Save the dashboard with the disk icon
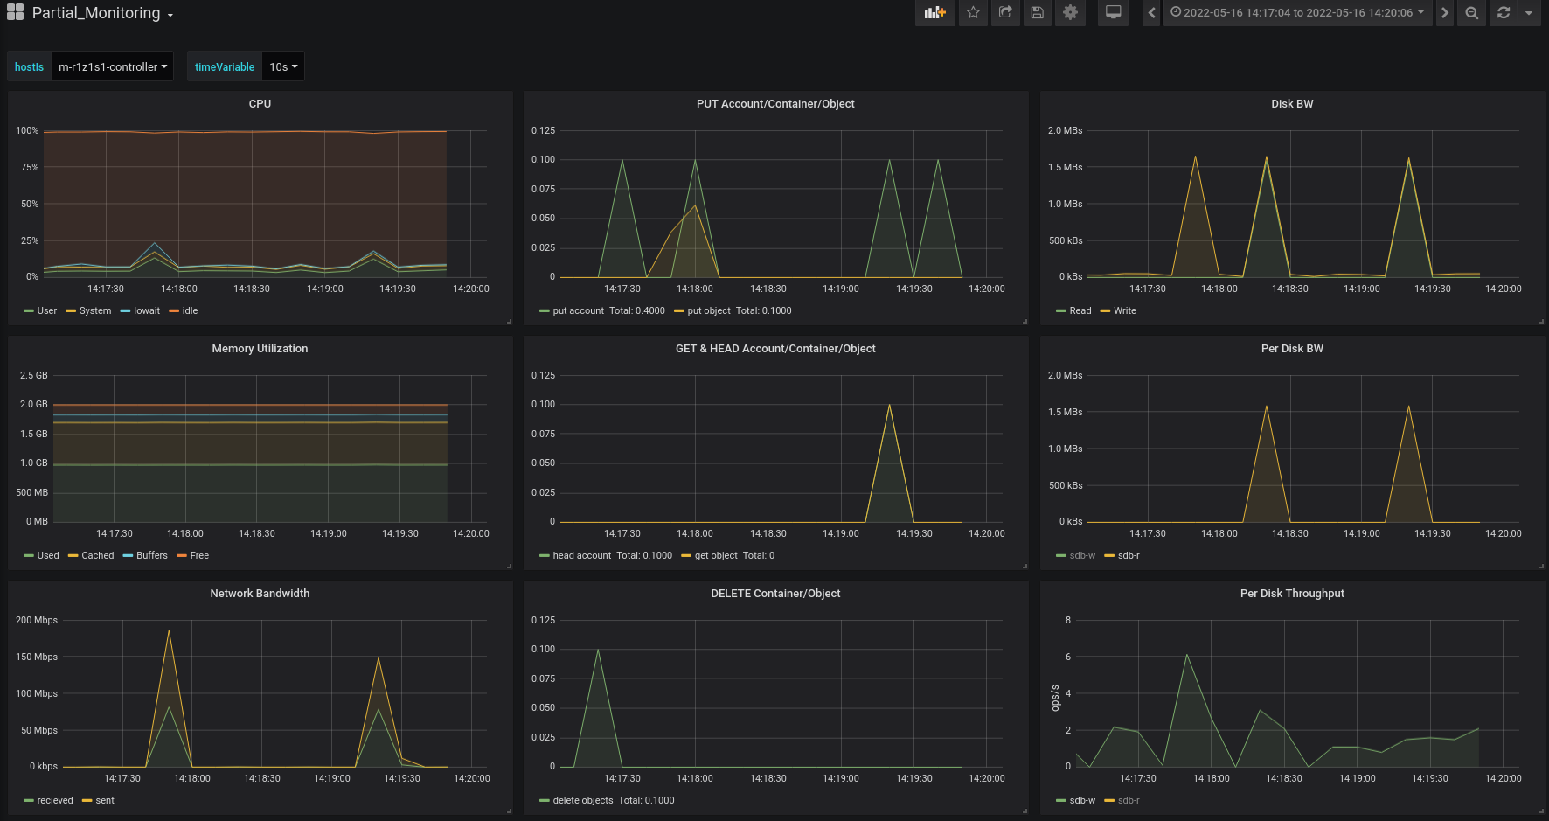 (1038, 13)
